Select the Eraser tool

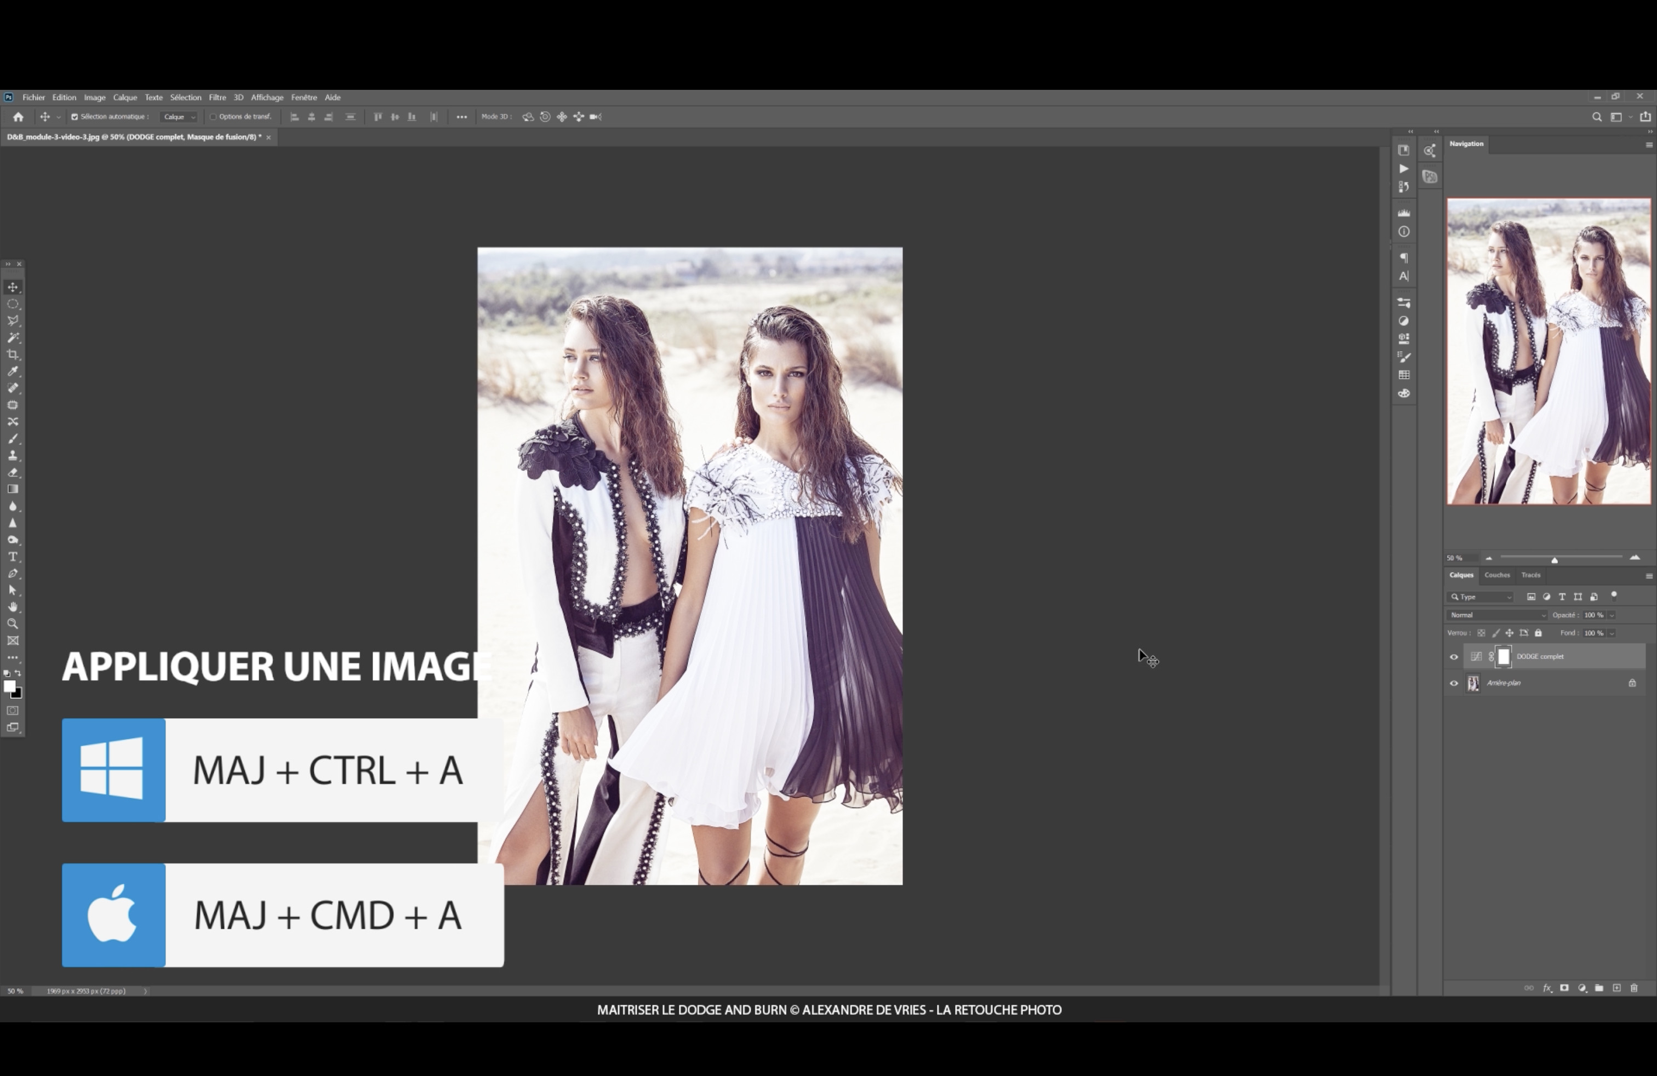13,473
